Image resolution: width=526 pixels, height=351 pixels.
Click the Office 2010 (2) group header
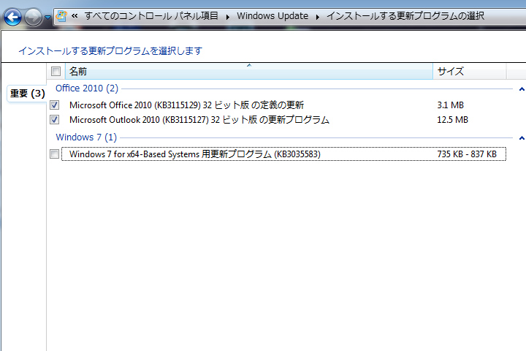pyautogui.click(x=87, y=88)
